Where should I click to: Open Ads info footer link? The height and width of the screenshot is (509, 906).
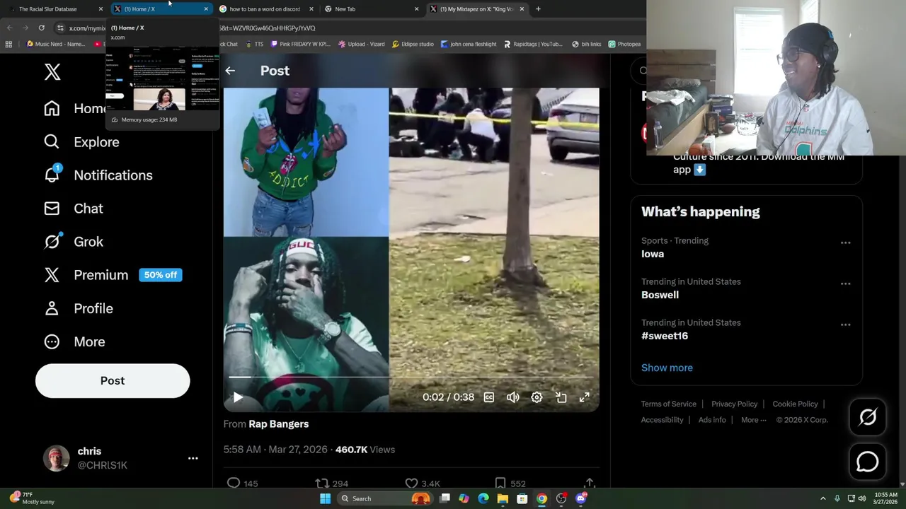[712, 420]
